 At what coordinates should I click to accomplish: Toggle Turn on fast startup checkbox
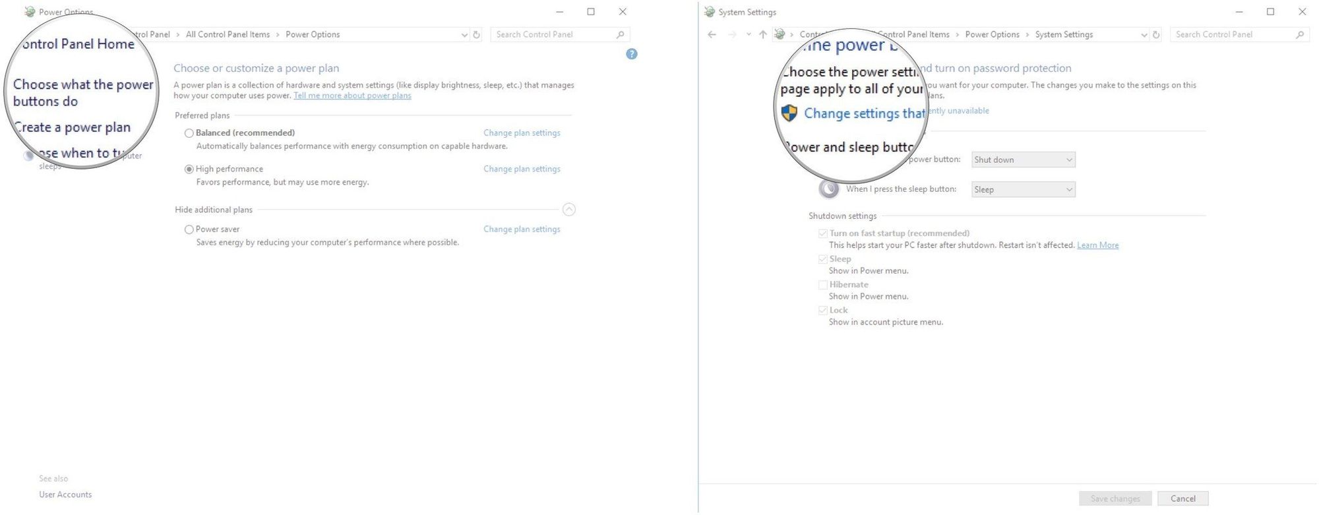(822, 233)
